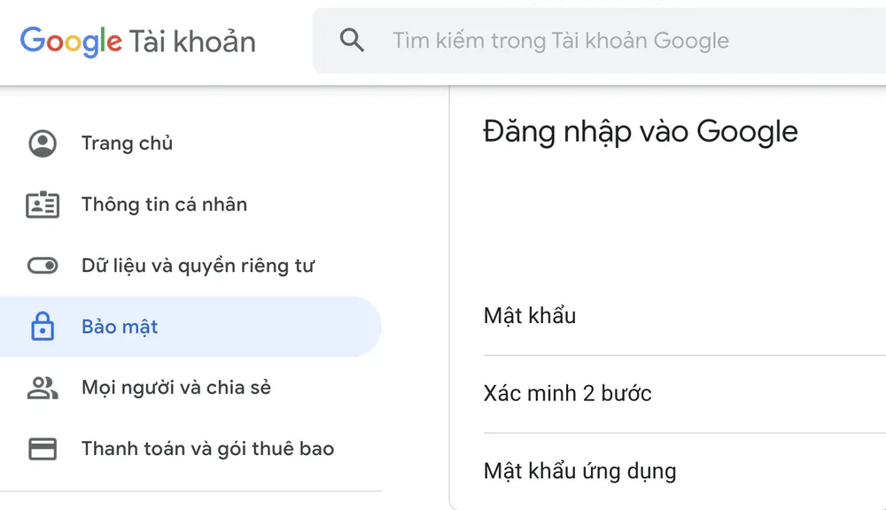Click the Đăng nhập vào Google heading
Image resolution: width=886 pixels, height=510 pixels.
(x=640, y=131)
